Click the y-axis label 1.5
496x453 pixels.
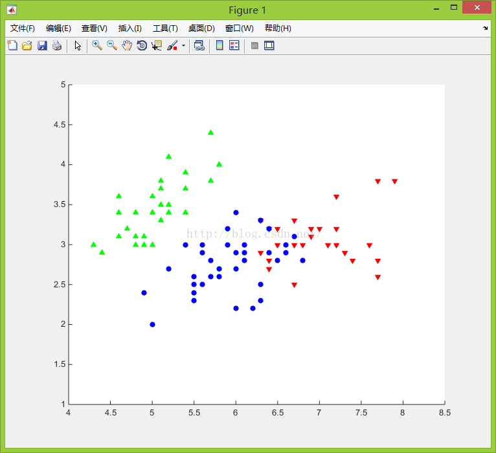click(60, 364)
